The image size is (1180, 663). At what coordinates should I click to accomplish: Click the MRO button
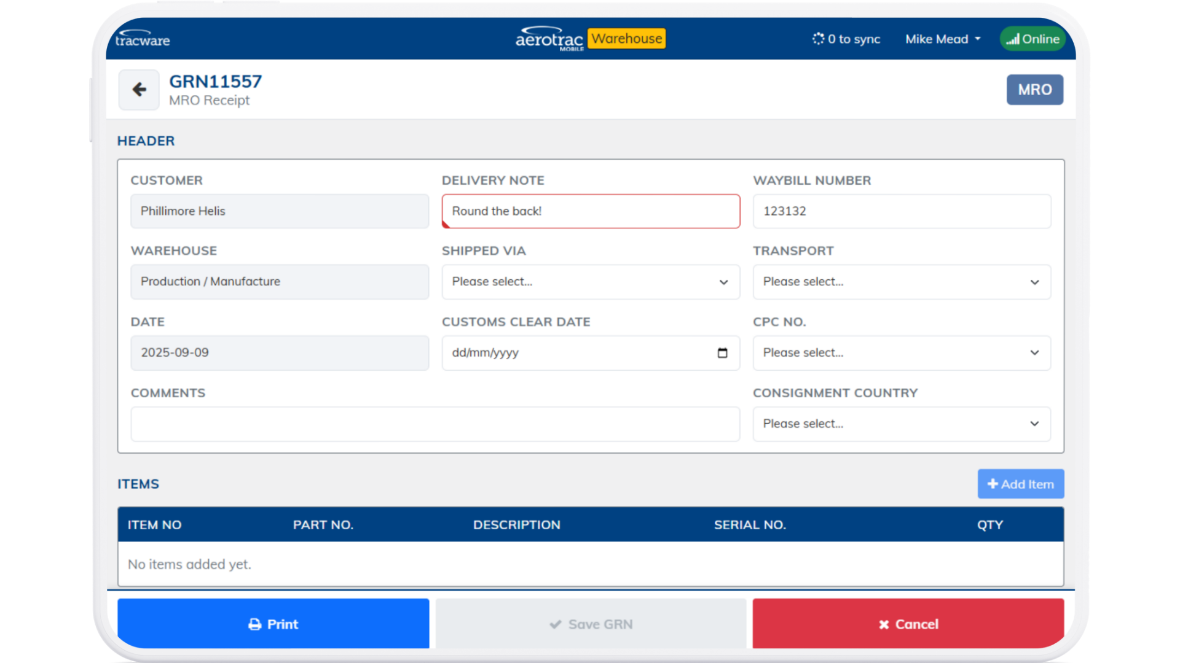pos(1035,90)
